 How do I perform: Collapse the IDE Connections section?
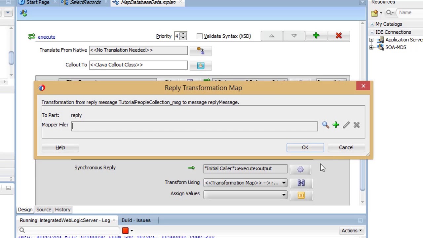click(372, 32)
